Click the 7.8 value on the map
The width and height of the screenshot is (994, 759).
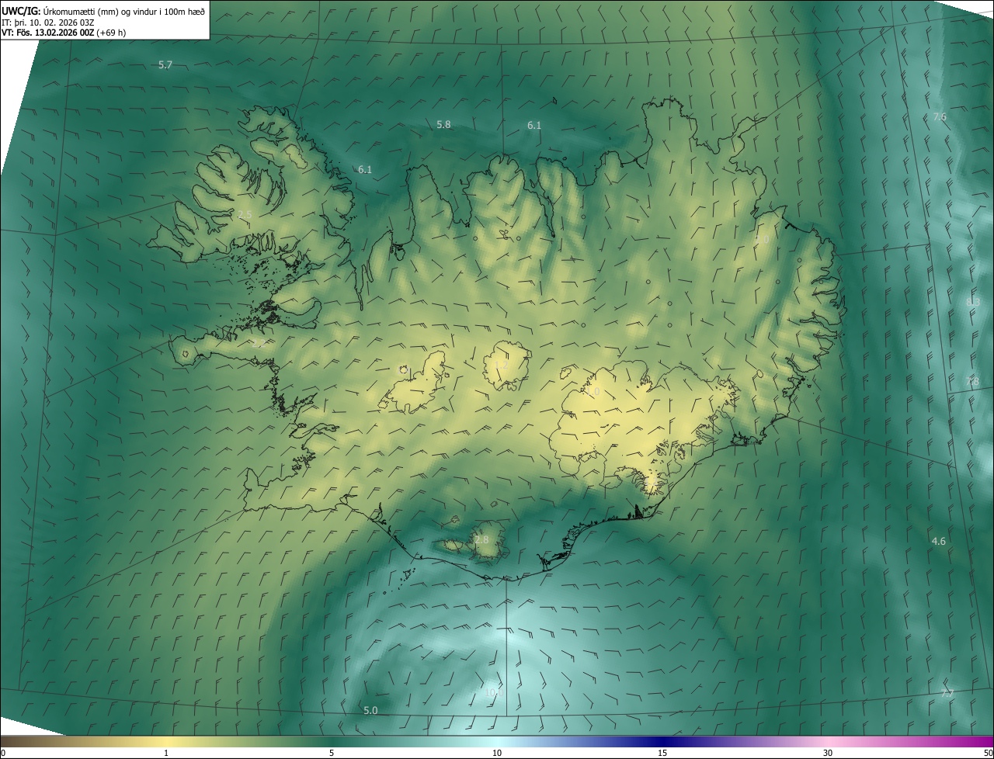[x=972, y=382]
